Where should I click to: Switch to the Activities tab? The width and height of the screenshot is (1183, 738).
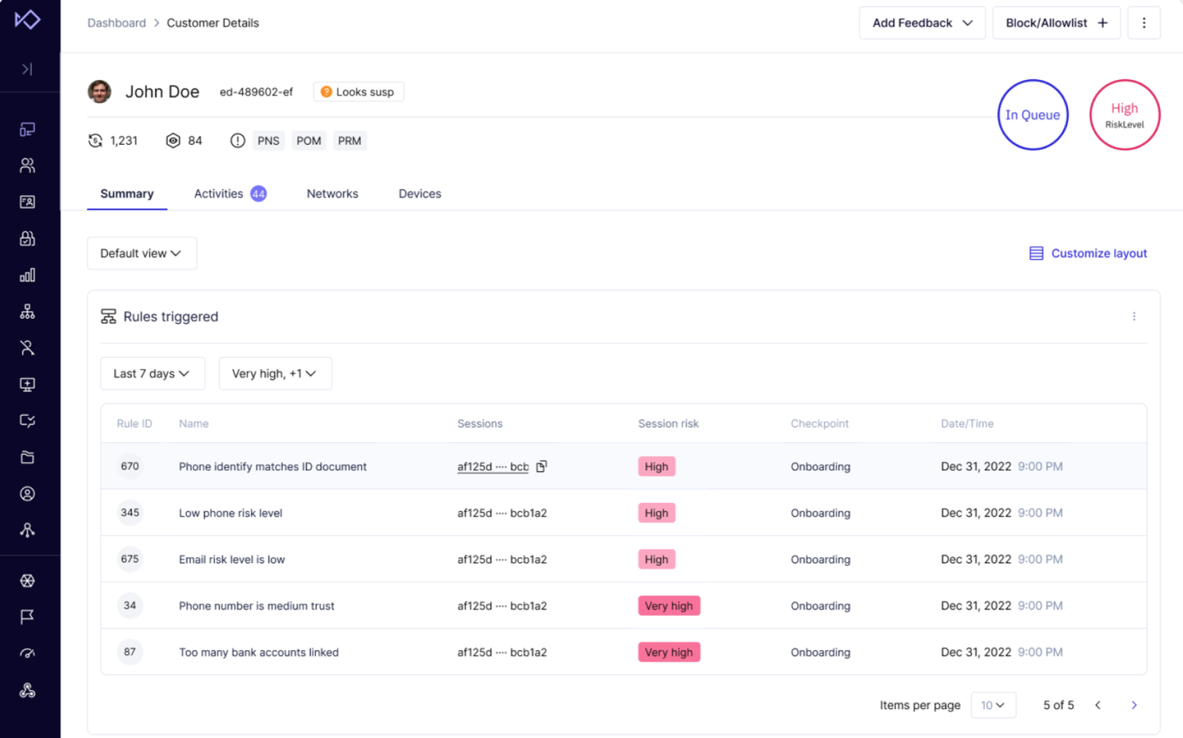[x=218, y=193]
